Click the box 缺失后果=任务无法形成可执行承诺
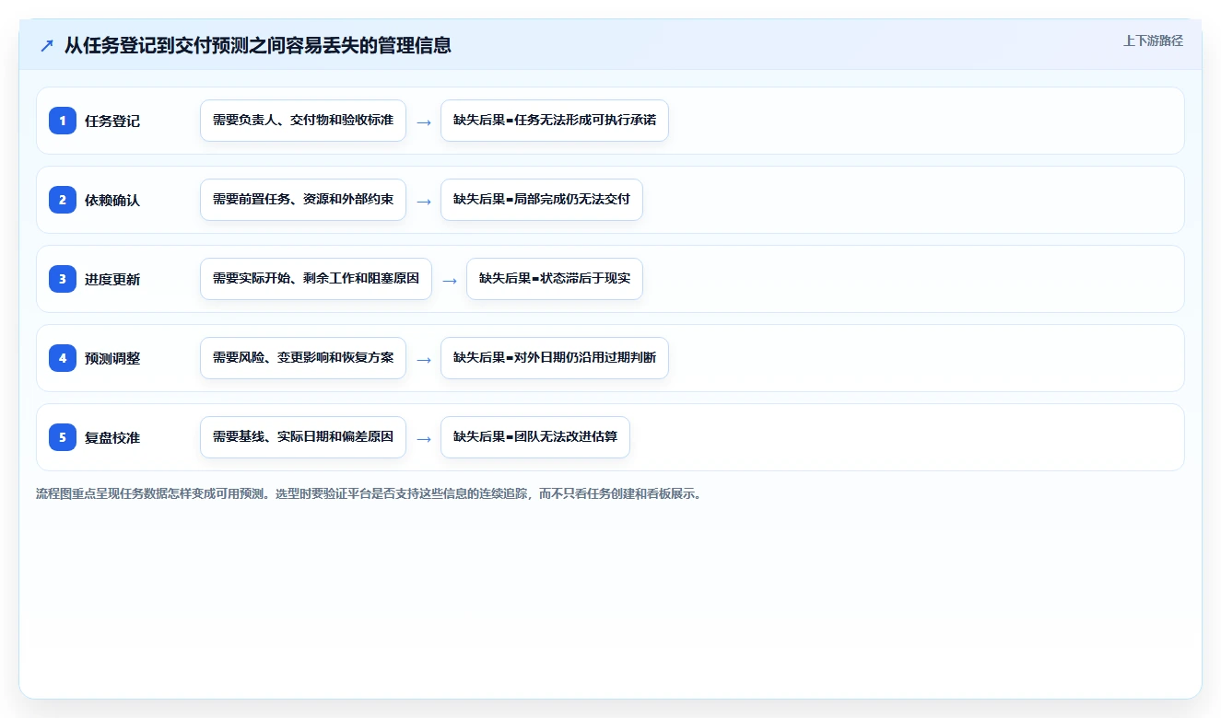This screenshot has height=718, width=1221. pos(555,121)
